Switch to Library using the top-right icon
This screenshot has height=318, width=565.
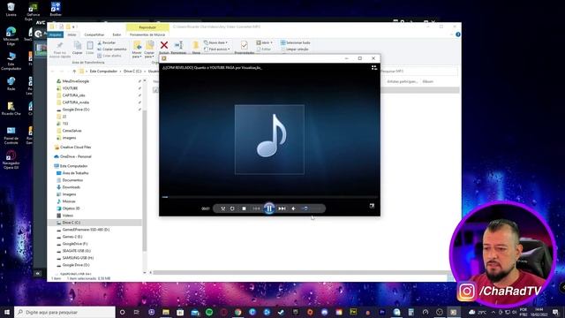374,67
